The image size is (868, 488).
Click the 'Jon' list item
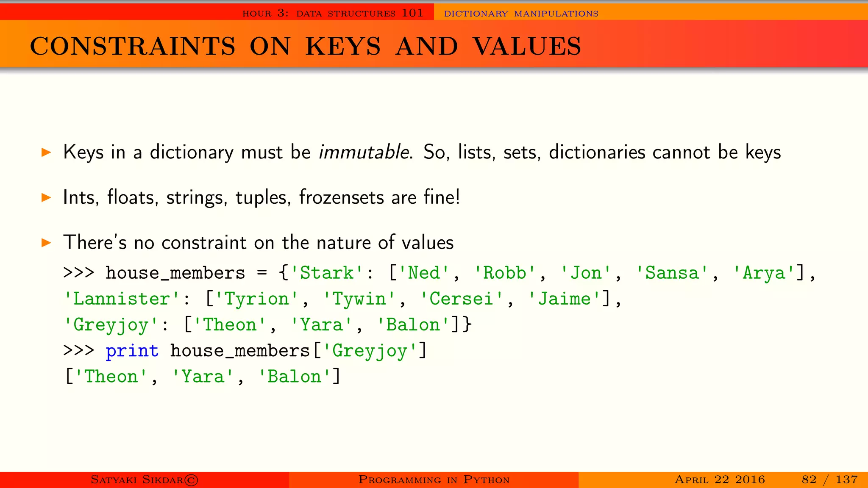[x=586, y=273]
